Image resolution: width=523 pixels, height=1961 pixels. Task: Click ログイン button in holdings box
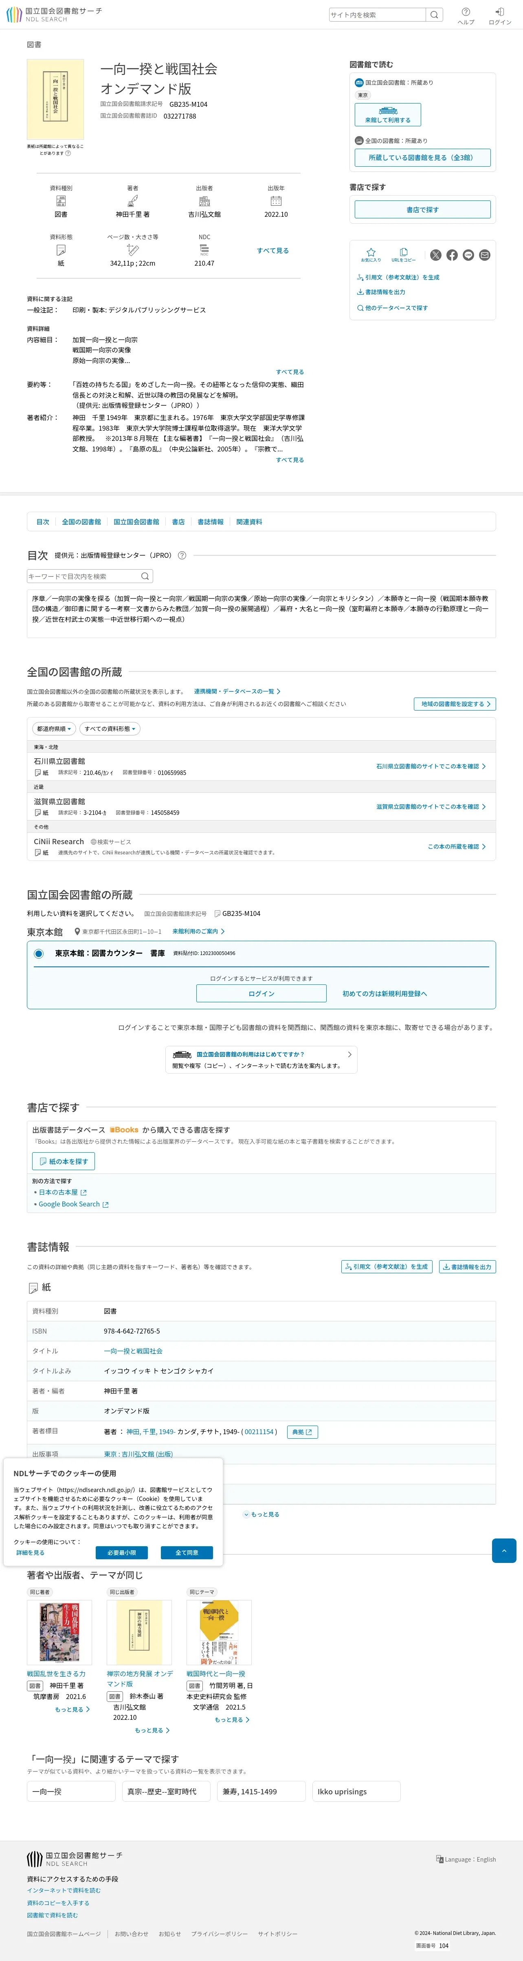(261, 993)
